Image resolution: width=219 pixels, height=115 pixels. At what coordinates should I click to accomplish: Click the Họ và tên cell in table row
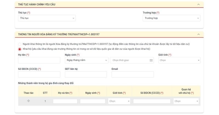[x=65, y=101]
